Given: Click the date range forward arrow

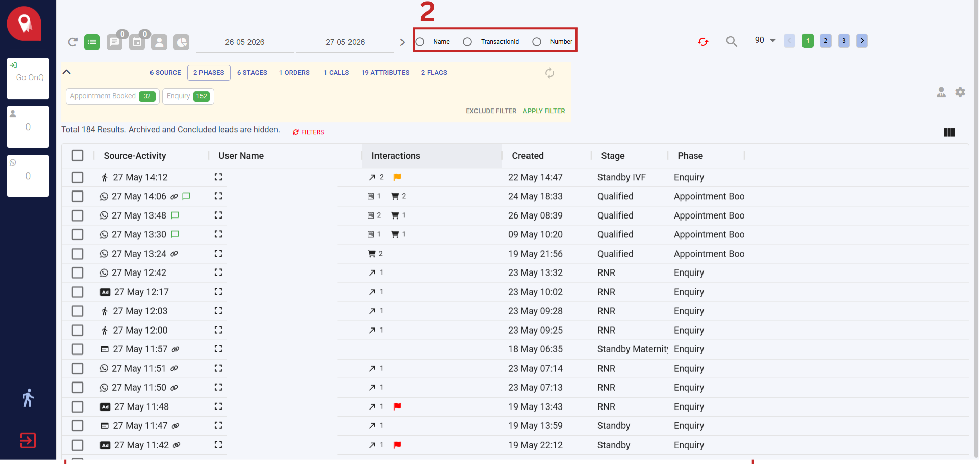Looking at the screenshot, I should [x=402, y=42].
